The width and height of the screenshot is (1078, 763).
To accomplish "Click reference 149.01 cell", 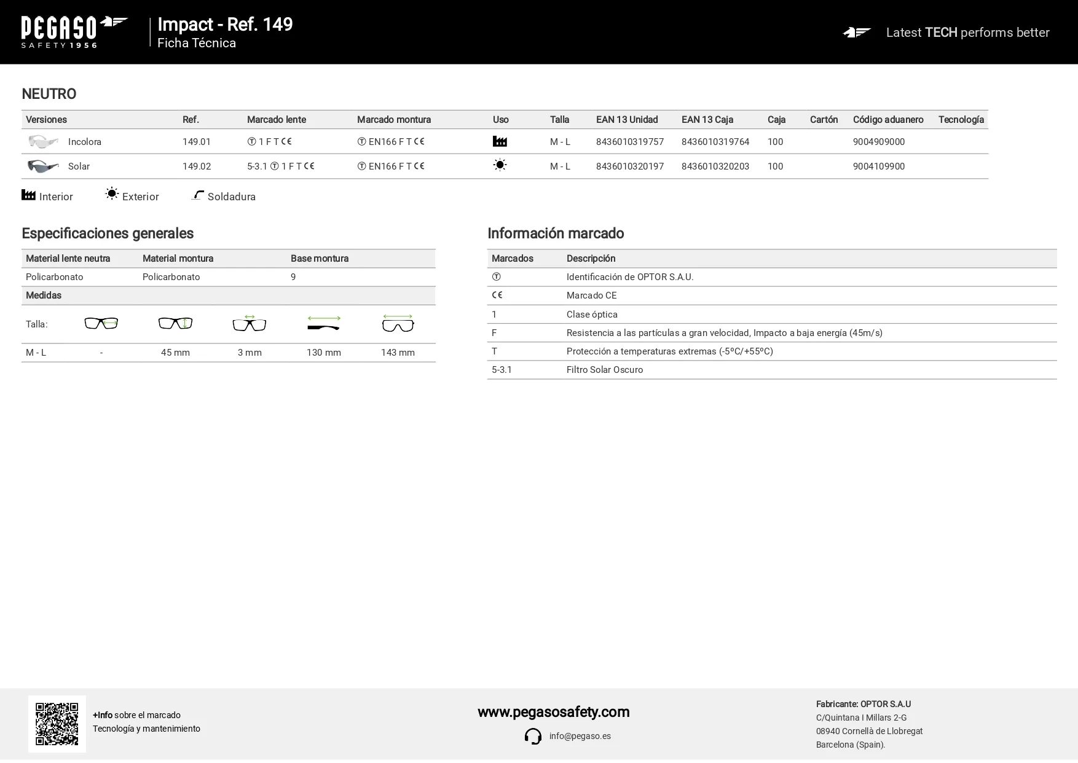I will click(197, 142).
